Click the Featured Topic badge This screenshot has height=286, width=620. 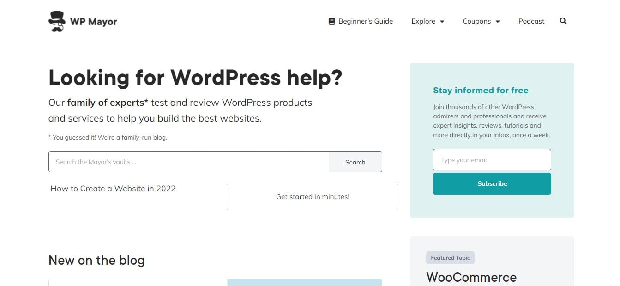tap(450, 258)
